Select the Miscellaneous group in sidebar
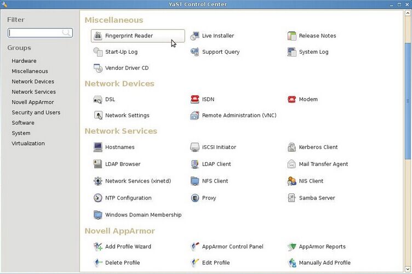This screenshot has height=274, width=412. [30, 71]
